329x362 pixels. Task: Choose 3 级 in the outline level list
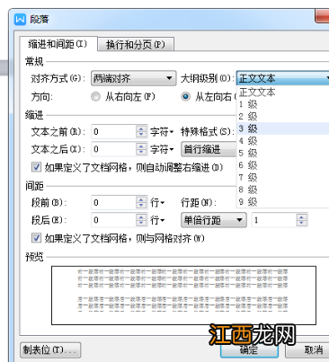coord(282,128)
